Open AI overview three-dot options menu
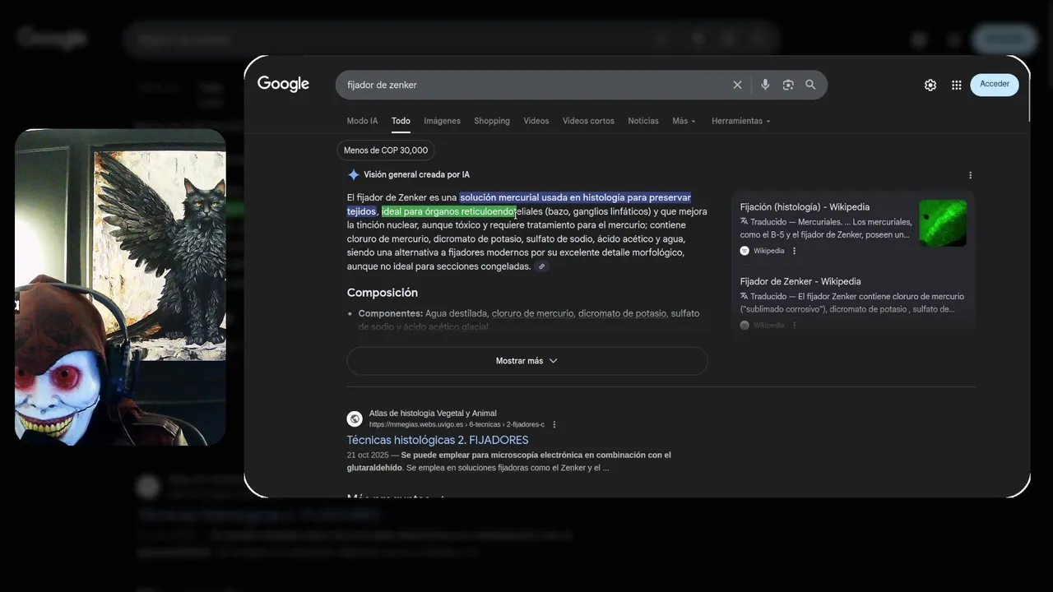Screen dimensions: 1053x592 click(x=970, y=175)
